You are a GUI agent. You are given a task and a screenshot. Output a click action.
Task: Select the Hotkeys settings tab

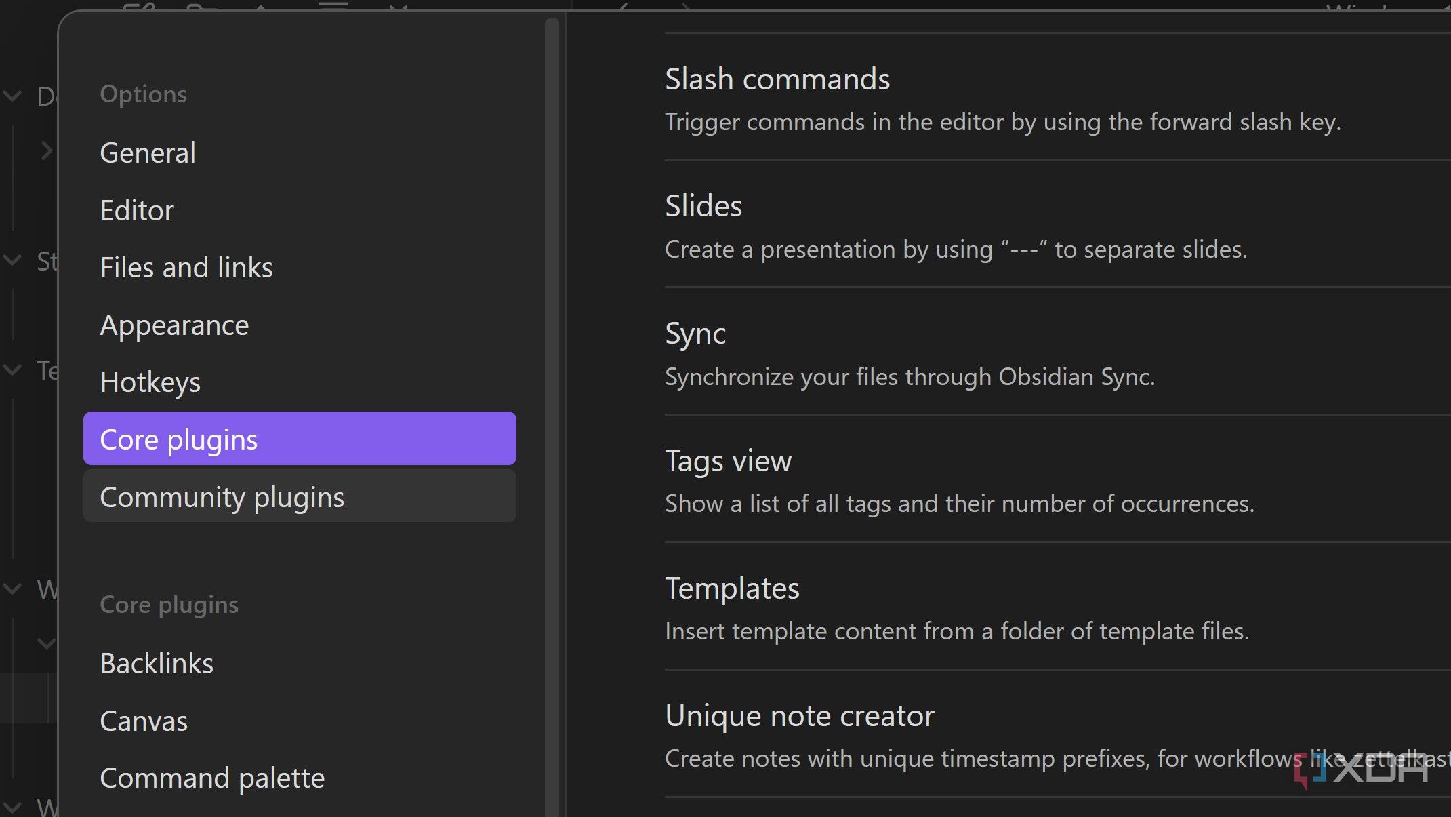tap(150, 382)
